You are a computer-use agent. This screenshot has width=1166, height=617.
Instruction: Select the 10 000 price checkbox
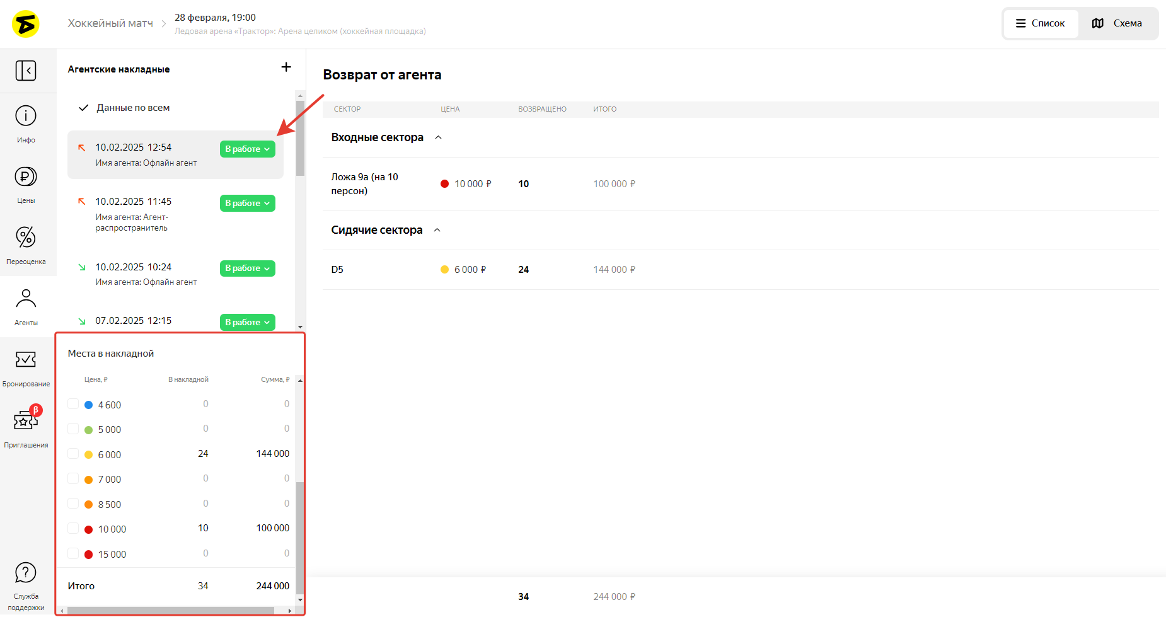tap(73, 528)
